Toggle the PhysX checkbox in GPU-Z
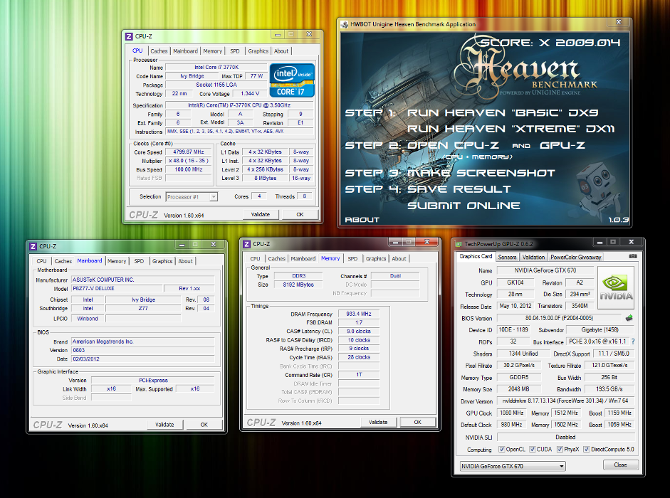Image resolution: width=670 pixels, height=498 pixels. [560, 450]
